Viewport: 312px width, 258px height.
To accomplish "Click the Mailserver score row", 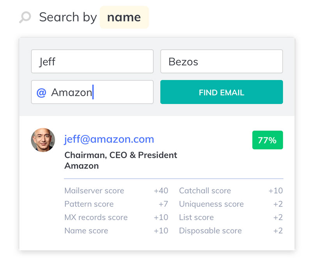I will coord(116,191).
